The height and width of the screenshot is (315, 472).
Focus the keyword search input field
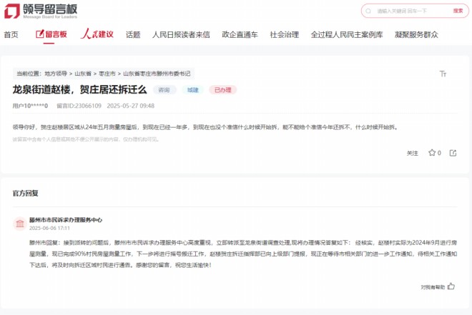[x=408, y=11]
